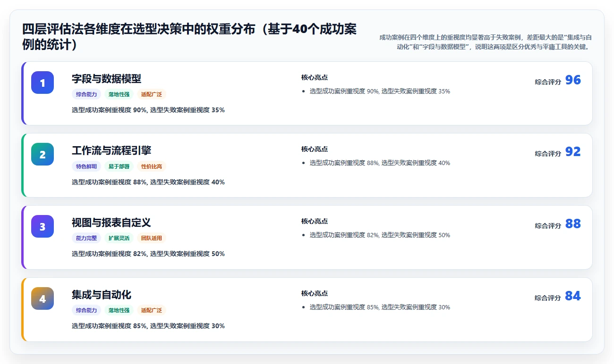Click the rank 4 number badge
Screen dimensions: 614x364
click(43, 298)
